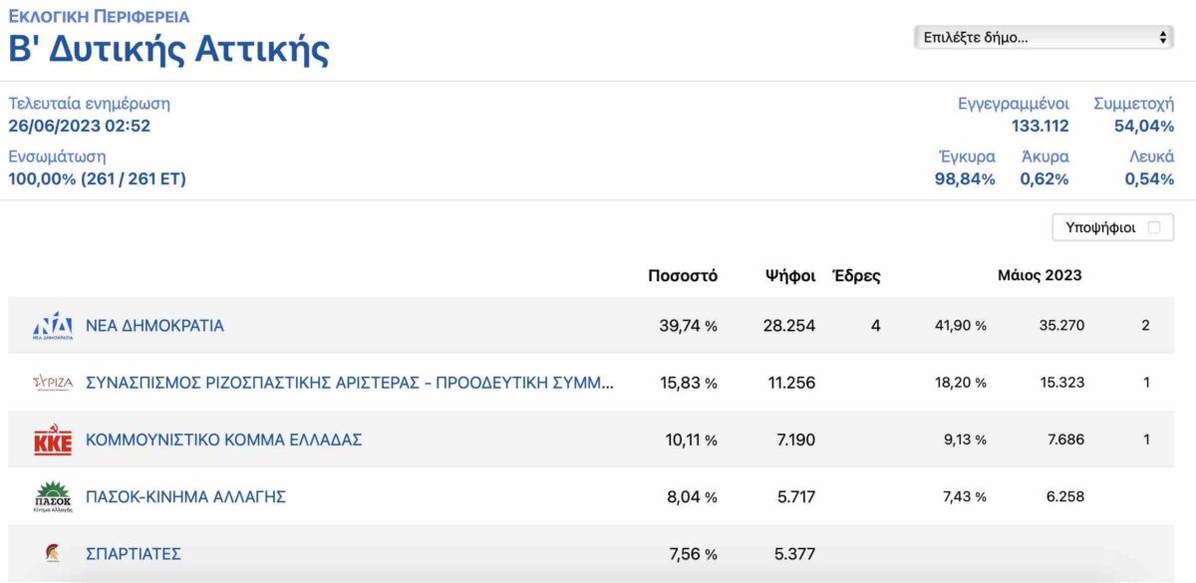Image resolution: width=1196 pixels, height=583 pixels.
Task: Click the 0,62% invalid votes value
Action: (x=1045, y=179)
